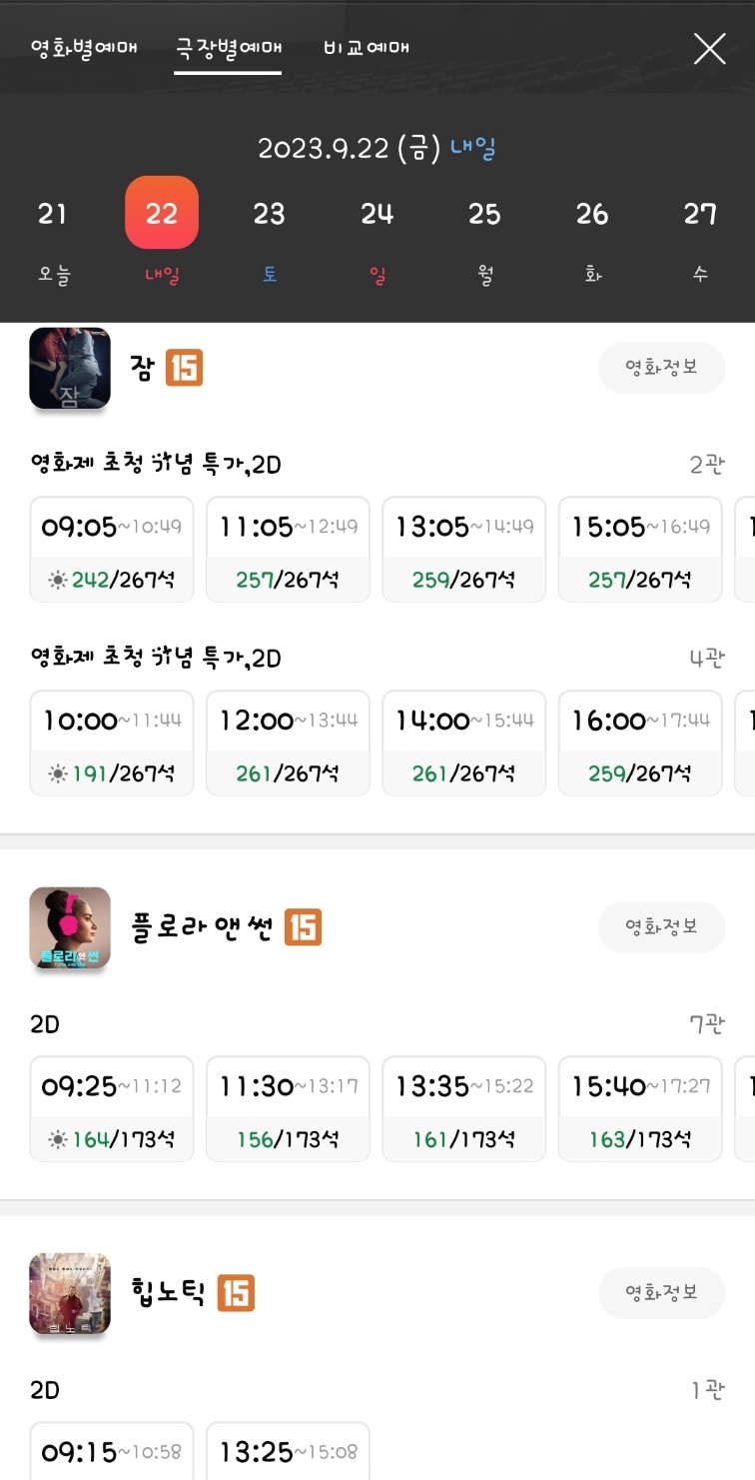Tap the 15 rating badge beside 플로라 앤 썬
755x1480 pixels.
tap(303, 927)
